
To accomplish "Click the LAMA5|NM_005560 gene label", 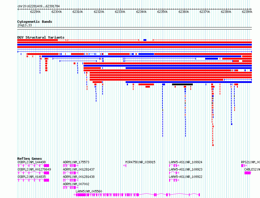I will [x=89, y=191].
